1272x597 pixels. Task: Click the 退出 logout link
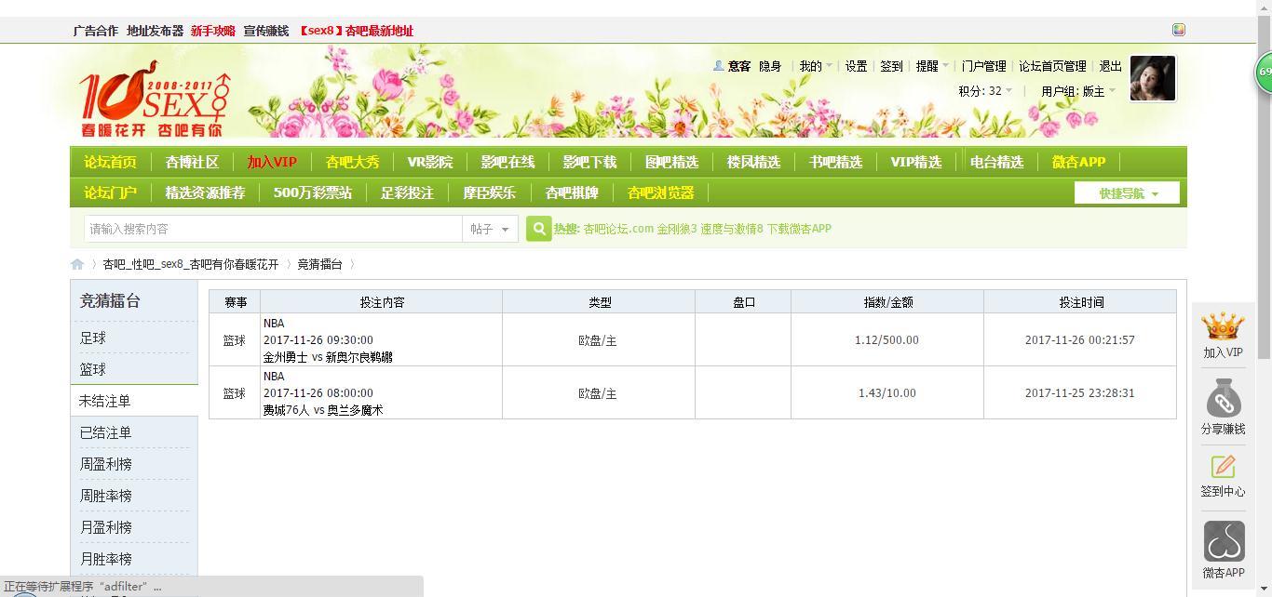tap(1110, 66)
